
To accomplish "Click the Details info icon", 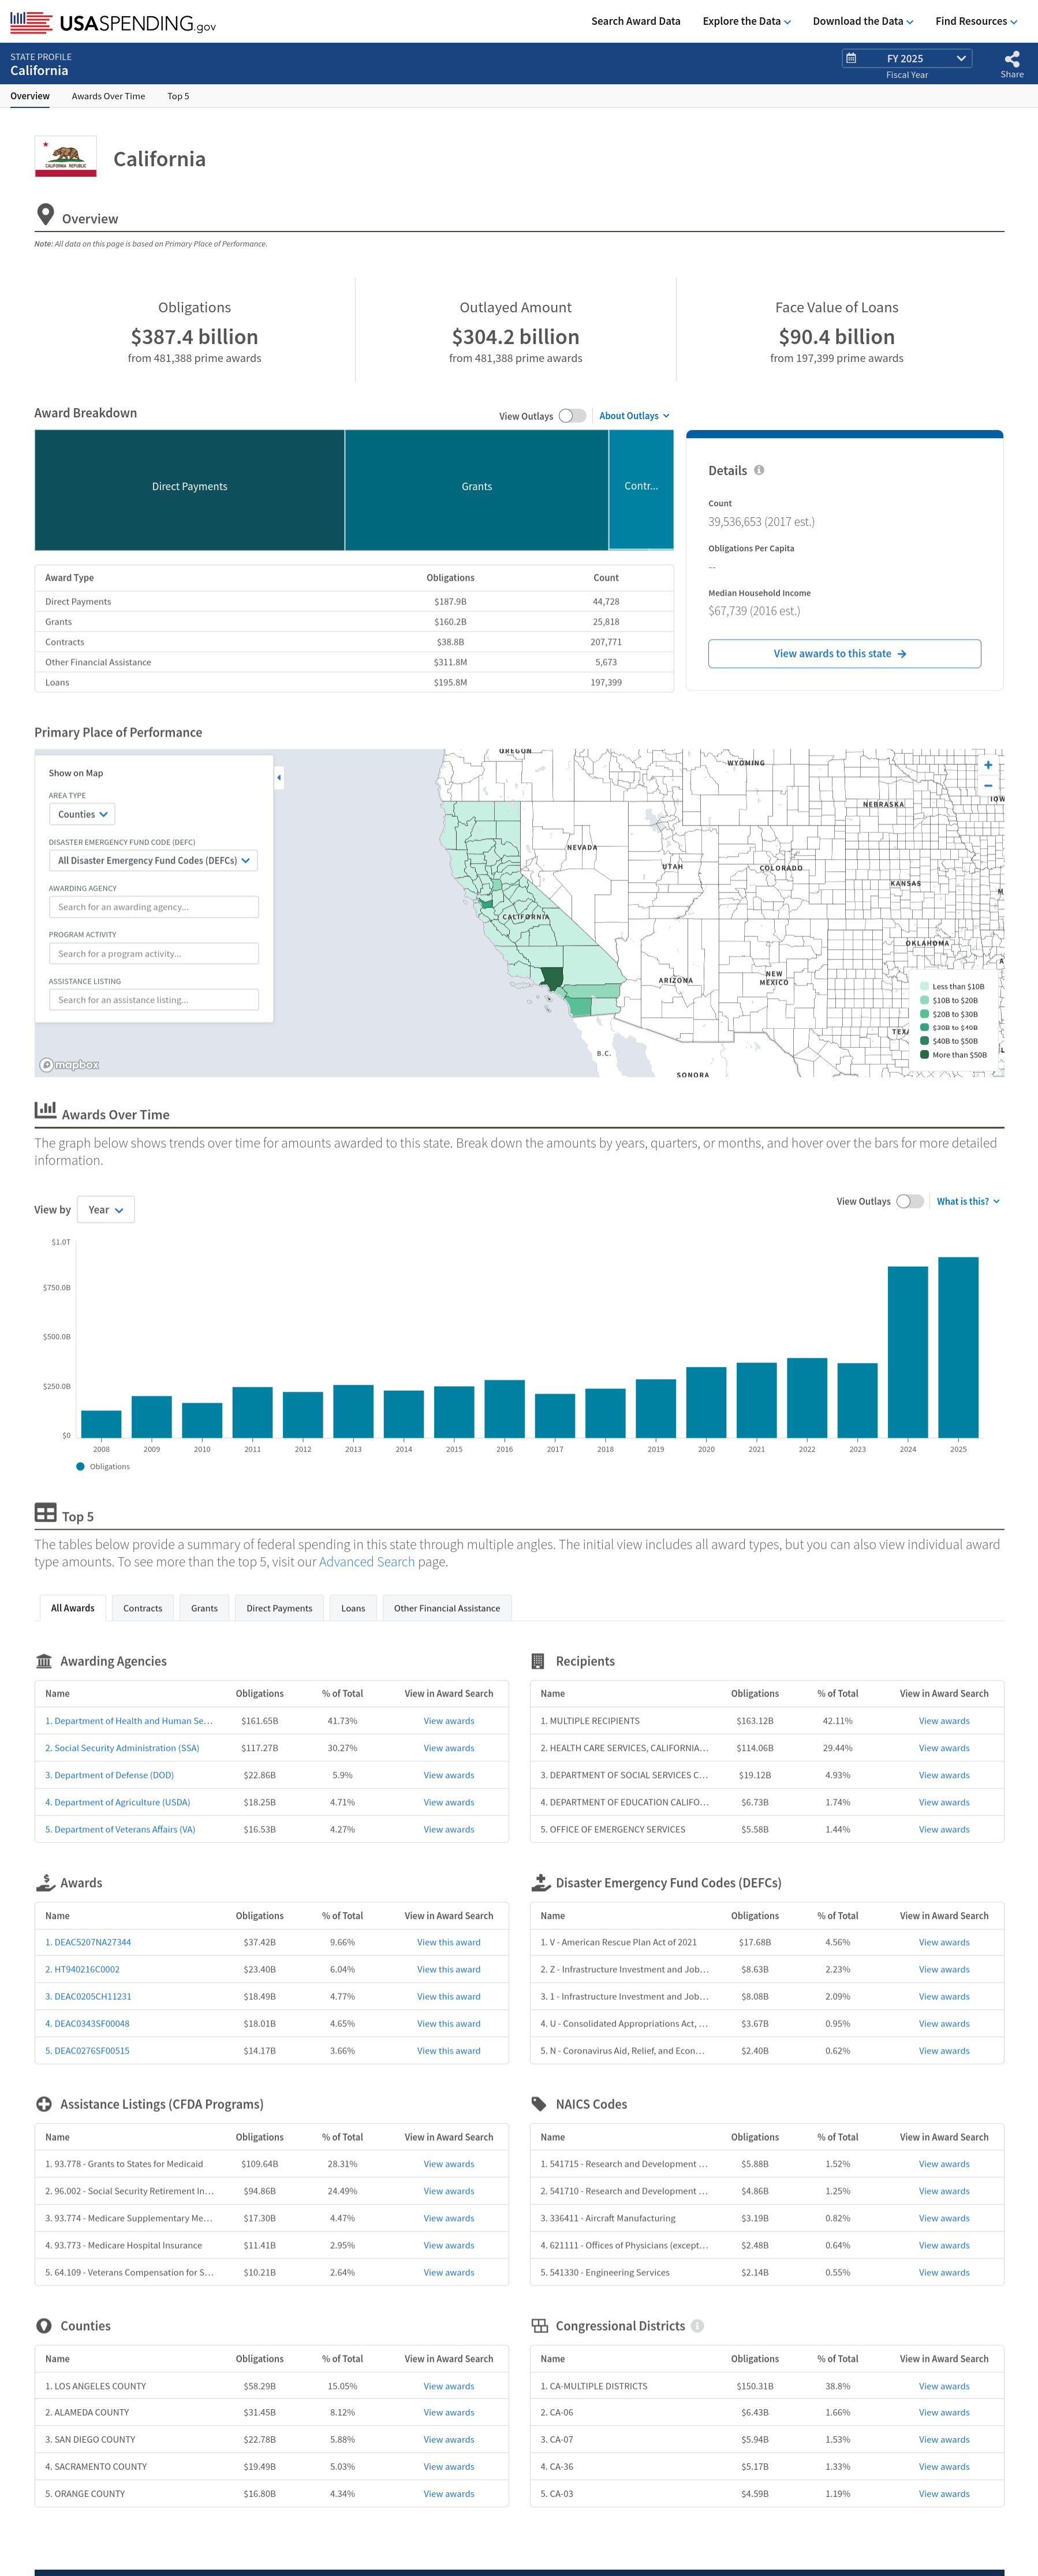I will tap(759, 470).
